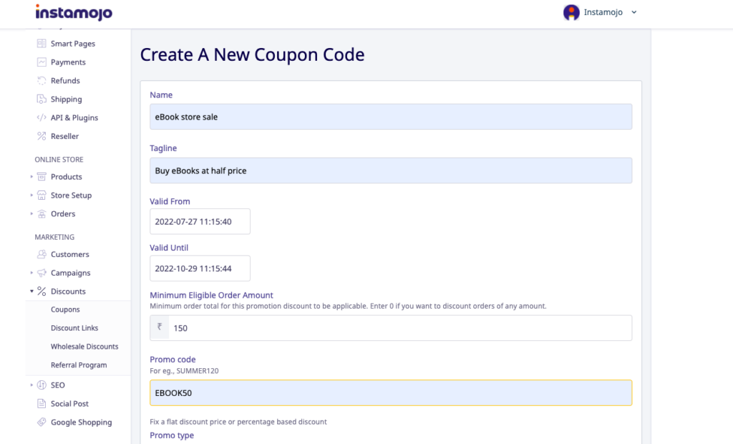The height and width of the screenshot is (444, 733).
Task: Open the Coupons submenu item
Action: click(x=65, y=309)
